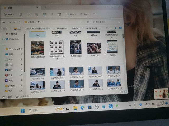Expand the OneDrive tree node
This screenshot has width=169, height=126.
coord(3,39)
